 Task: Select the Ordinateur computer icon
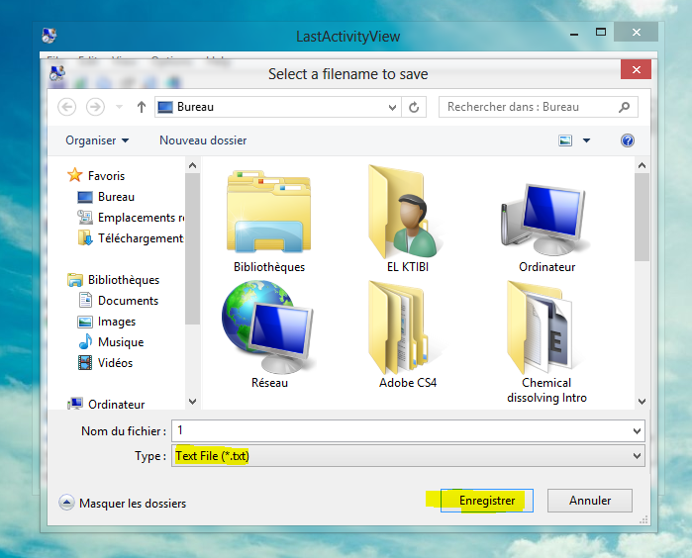click(x=546, y=212)
